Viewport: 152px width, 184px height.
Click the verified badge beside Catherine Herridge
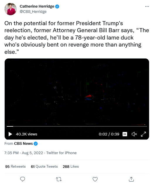(57, 6)
